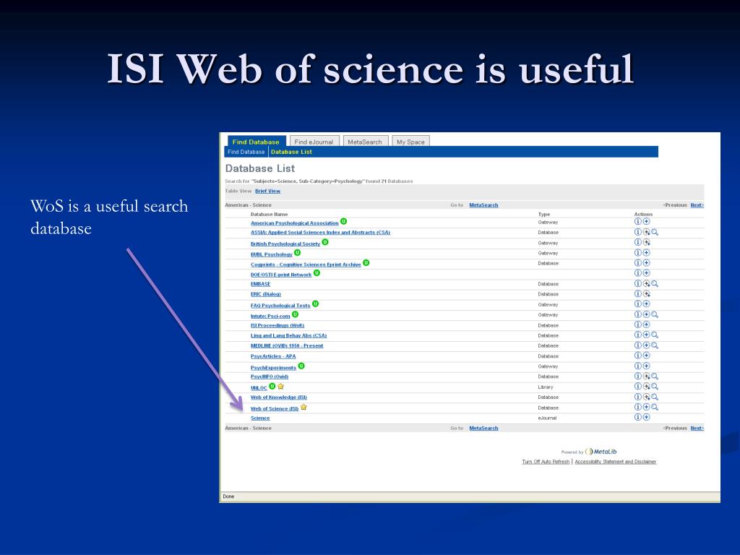This screenshot has height=555, width=740.
Task: Open info icon for Web of Science (ISI)
Action: pyautogui.click(x=637, y=408)
